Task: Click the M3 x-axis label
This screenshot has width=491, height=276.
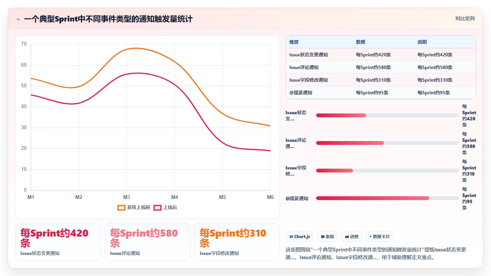Action: tap(127, 197)
